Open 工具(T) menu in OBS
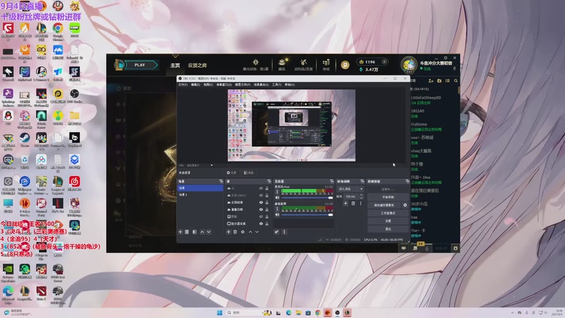 click(x=277, y=85)
